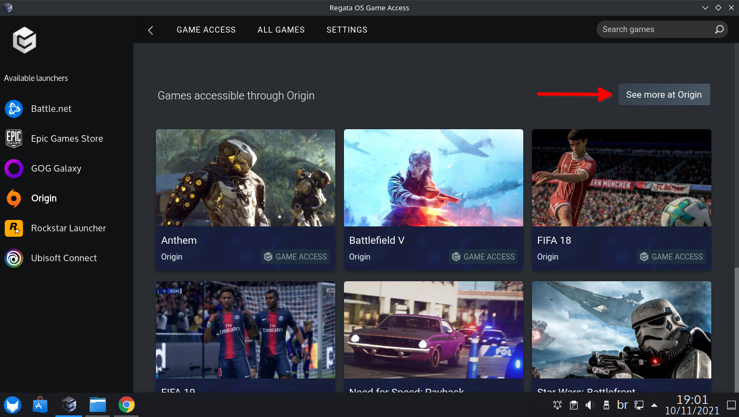Click the volume speaker tray icon
The height and width of the screenshot is (417, 739).
[x=590, y=405]
